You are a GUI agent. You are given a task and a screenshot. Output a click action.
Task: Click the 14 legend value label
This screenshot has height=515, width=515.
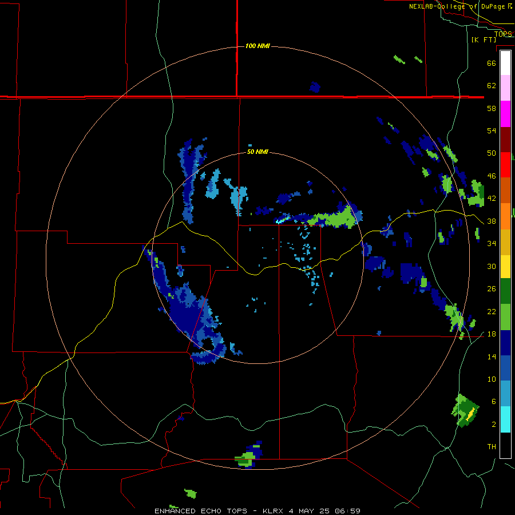(x=492, y=356)
